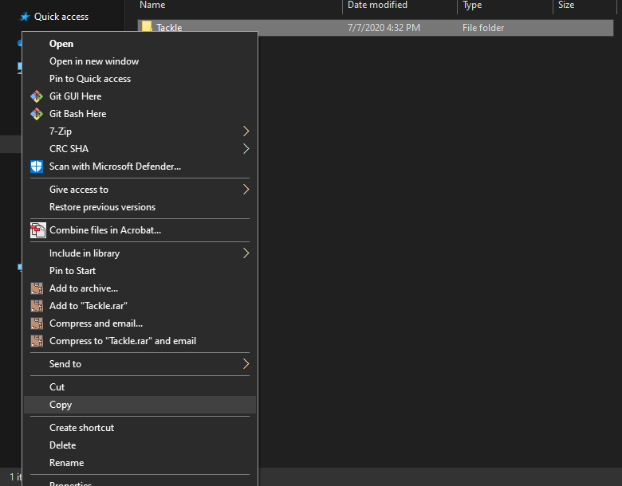Click the WinRAR icon beside Add to archive
The image size is (622, 486).
(36, 288)
